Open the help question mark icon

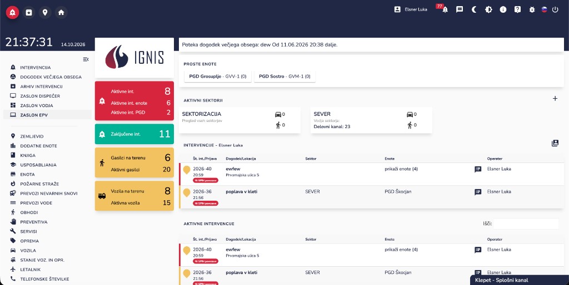point(517,9)
